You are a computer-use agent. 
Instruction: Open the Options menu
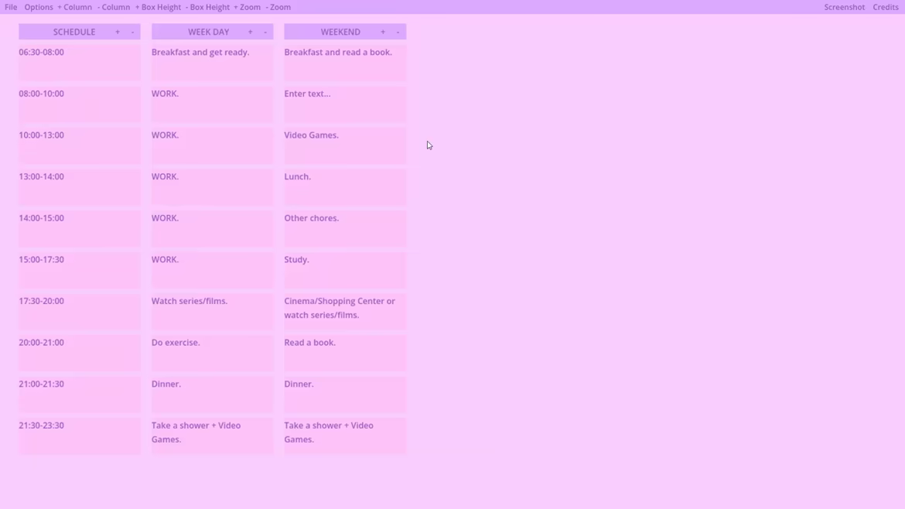coord(39,7)
